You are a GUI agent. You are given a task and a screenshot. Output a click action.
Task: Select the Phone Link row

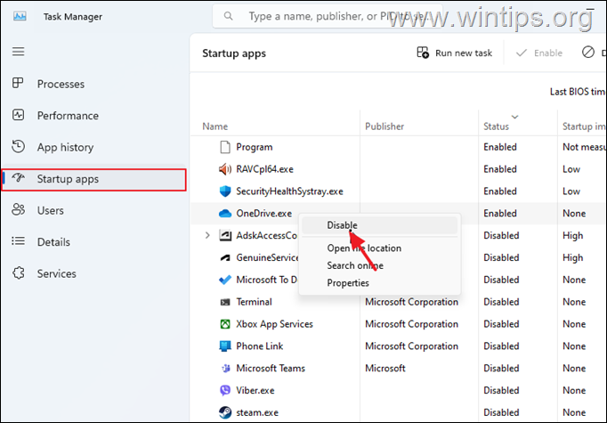click(398, 346)
